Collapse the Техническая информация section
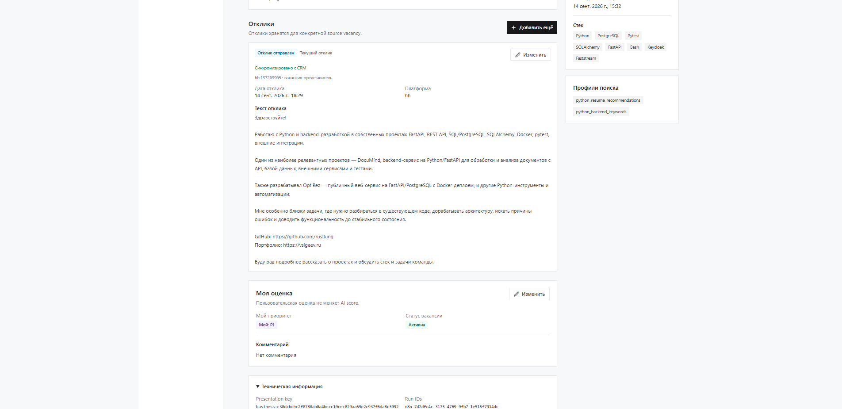Viewport: 842px width, 409px height. (x=289, y=386)
